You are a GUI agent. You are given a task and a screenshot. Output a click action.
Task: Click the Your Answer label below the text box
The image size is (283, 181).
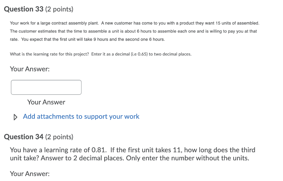click(46, 102)
